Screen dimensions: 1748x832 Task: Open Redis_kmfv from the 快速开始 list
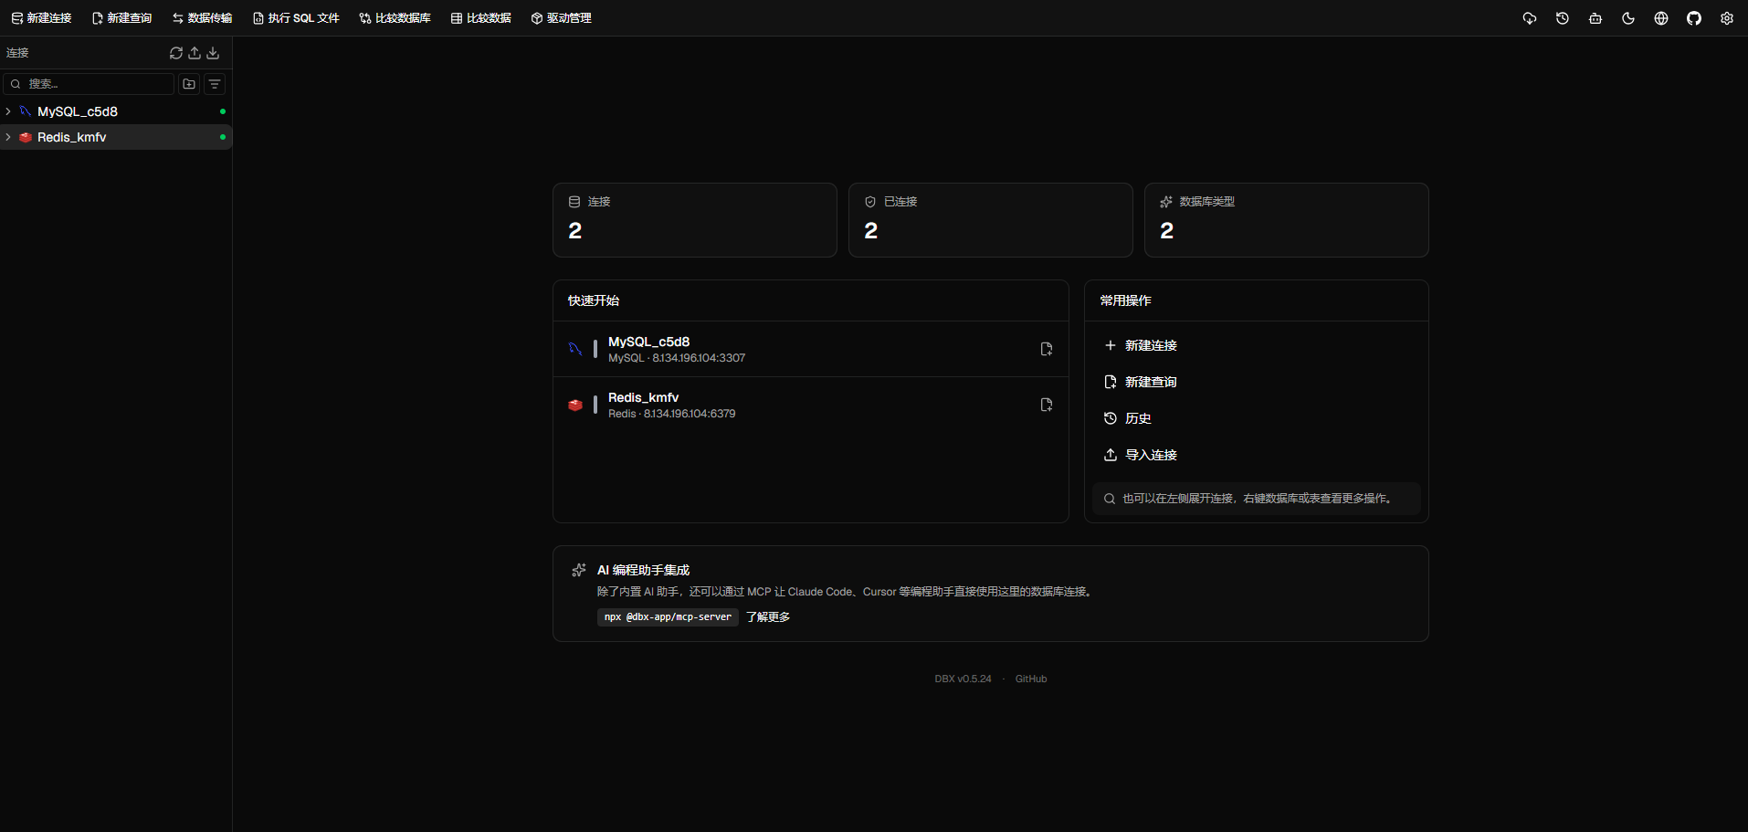(810, 405)
